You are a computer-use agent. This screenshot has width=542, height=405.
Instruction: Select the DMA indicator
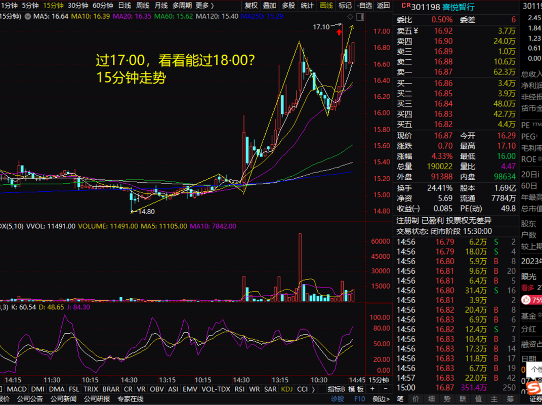click(57, 389)
